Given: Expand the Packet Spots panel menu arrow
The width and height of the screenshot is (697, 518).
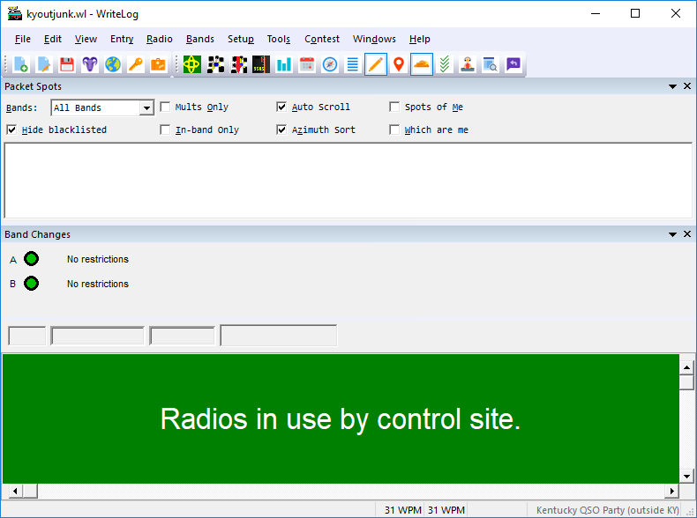Looking at the screenshot, I should pyautogui.click(x=672, y=86).
